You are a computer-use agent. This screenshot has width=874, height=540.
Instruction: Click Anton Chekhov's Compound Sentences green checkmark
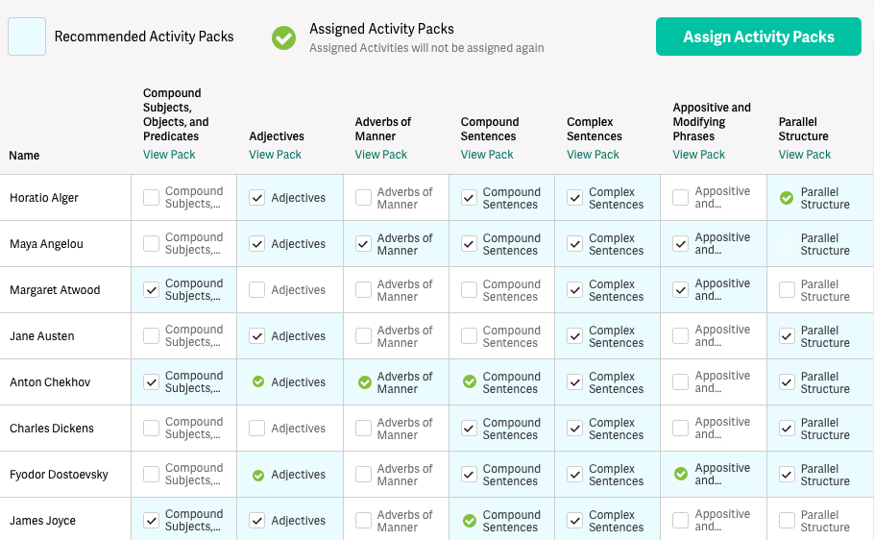[x=470, y=382]
